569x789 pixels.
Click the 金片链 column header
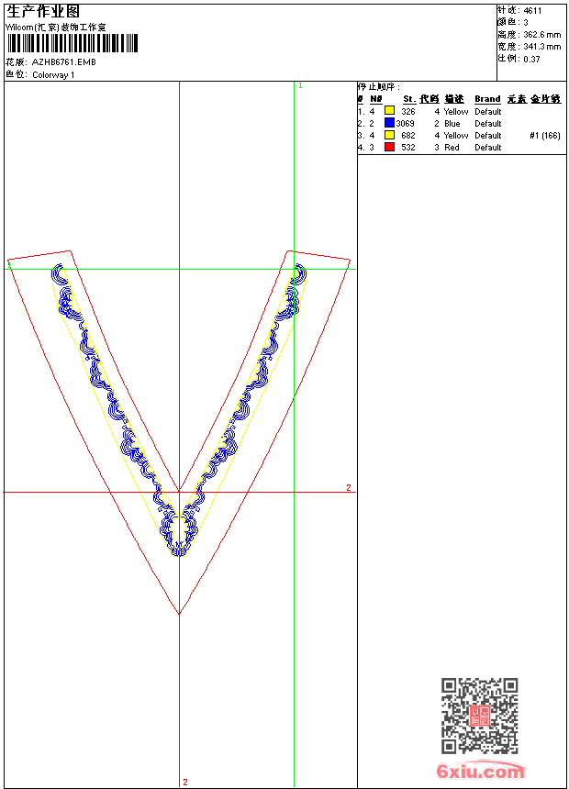coord(545,99)
